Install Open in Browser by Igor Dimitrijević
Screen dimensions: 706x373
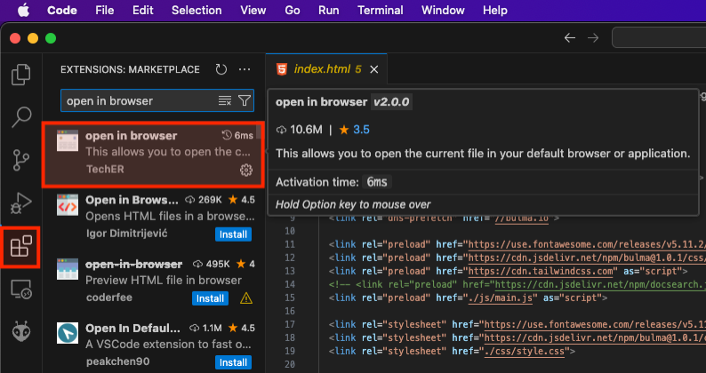coord(232,234)
